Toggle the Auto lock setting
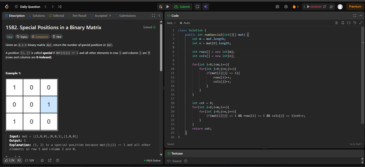Image resolution: width=365 pixels, height=167 pixels. [x=185, y=23]
